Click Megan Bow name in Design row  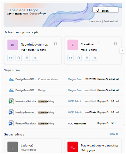pos(76,90)
